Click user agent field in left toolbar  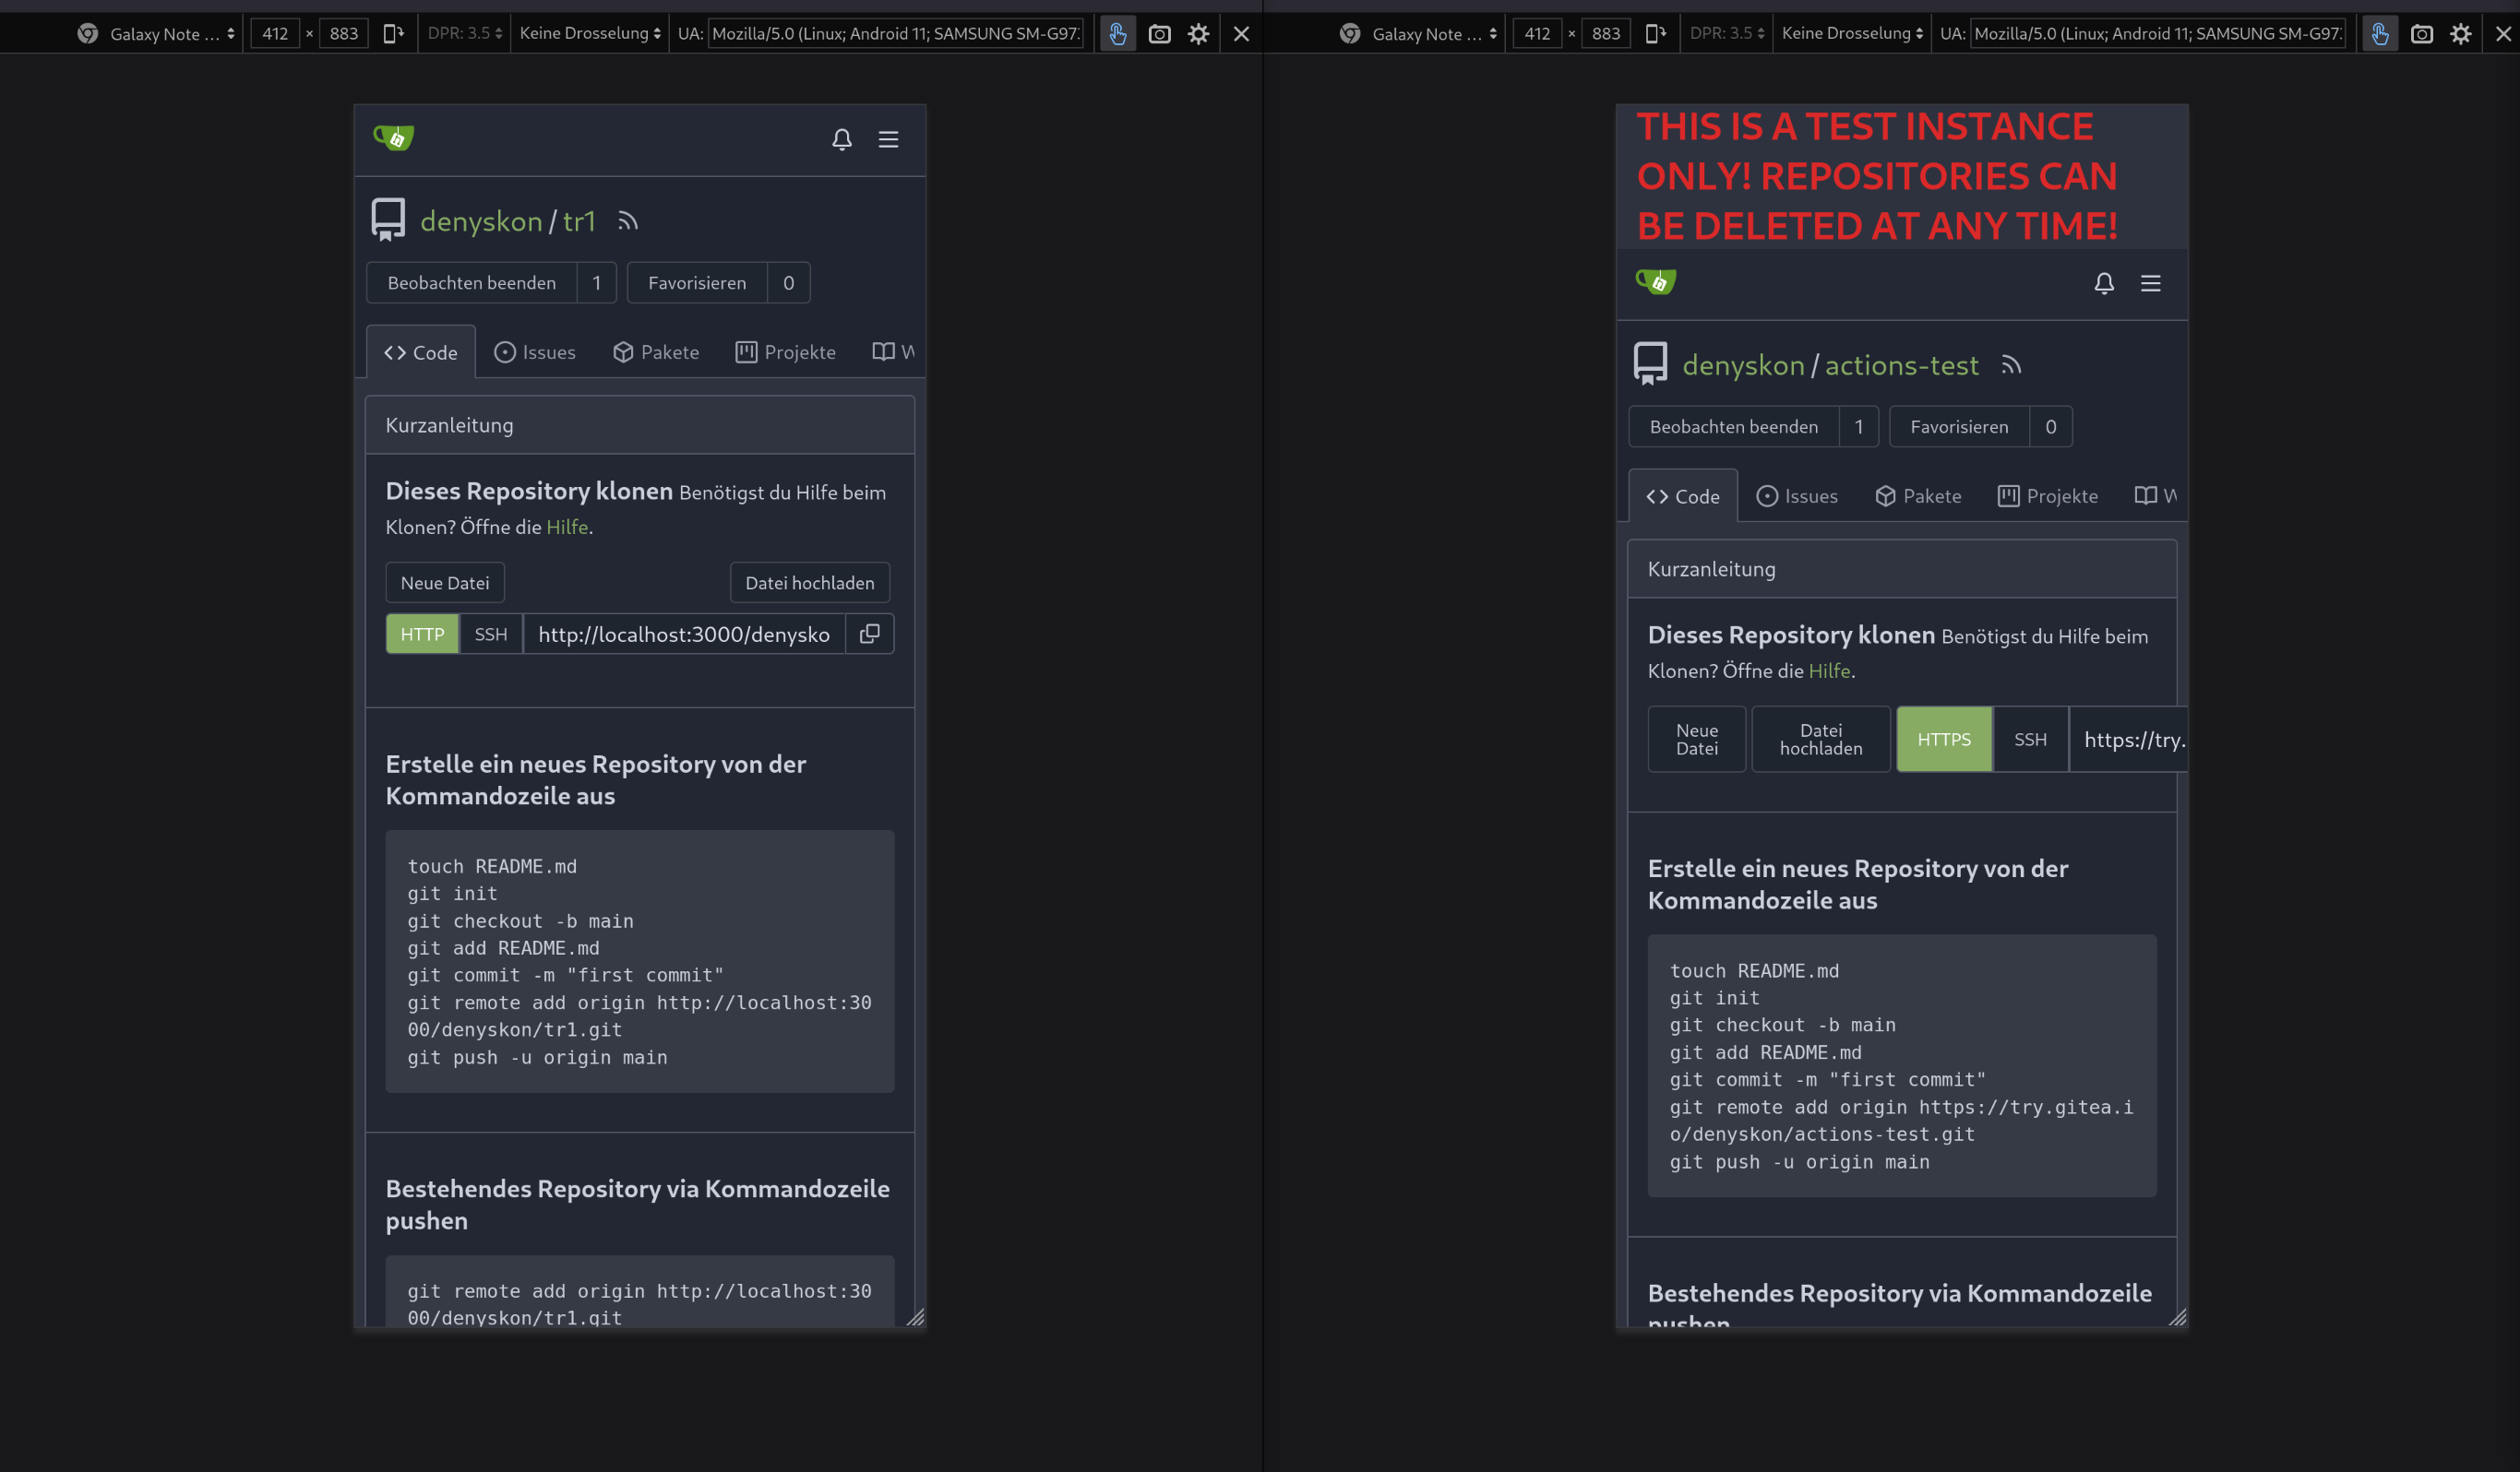pyautogui.click(x=895, y=33)
